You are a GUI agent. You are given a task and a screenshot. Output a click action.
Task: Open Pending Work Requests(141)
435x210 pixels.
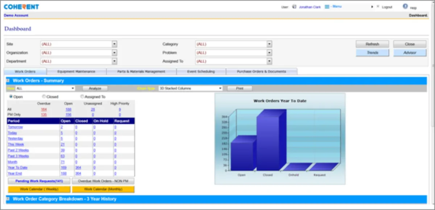point(39,181)
